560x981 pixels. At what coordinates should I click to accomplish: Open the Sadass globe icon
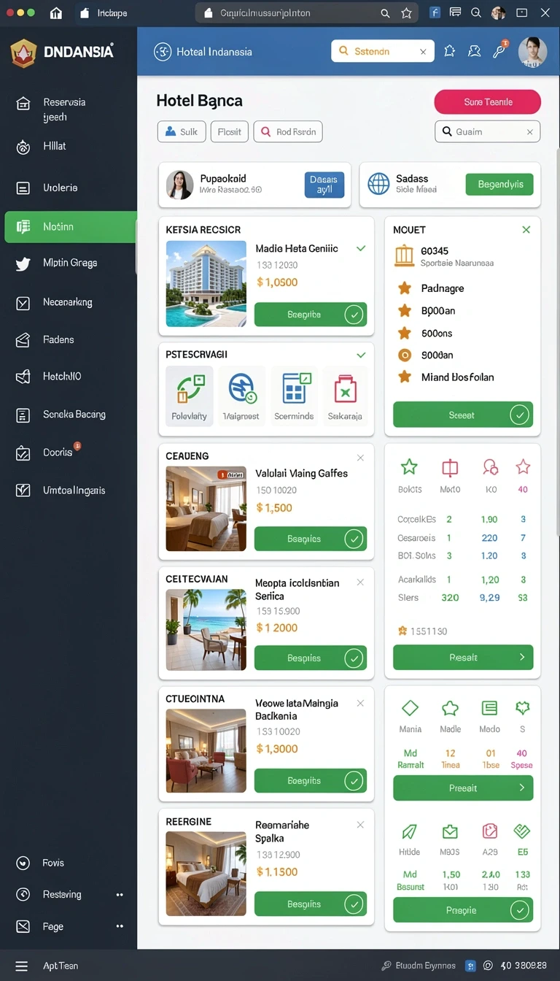pos(378,184)
